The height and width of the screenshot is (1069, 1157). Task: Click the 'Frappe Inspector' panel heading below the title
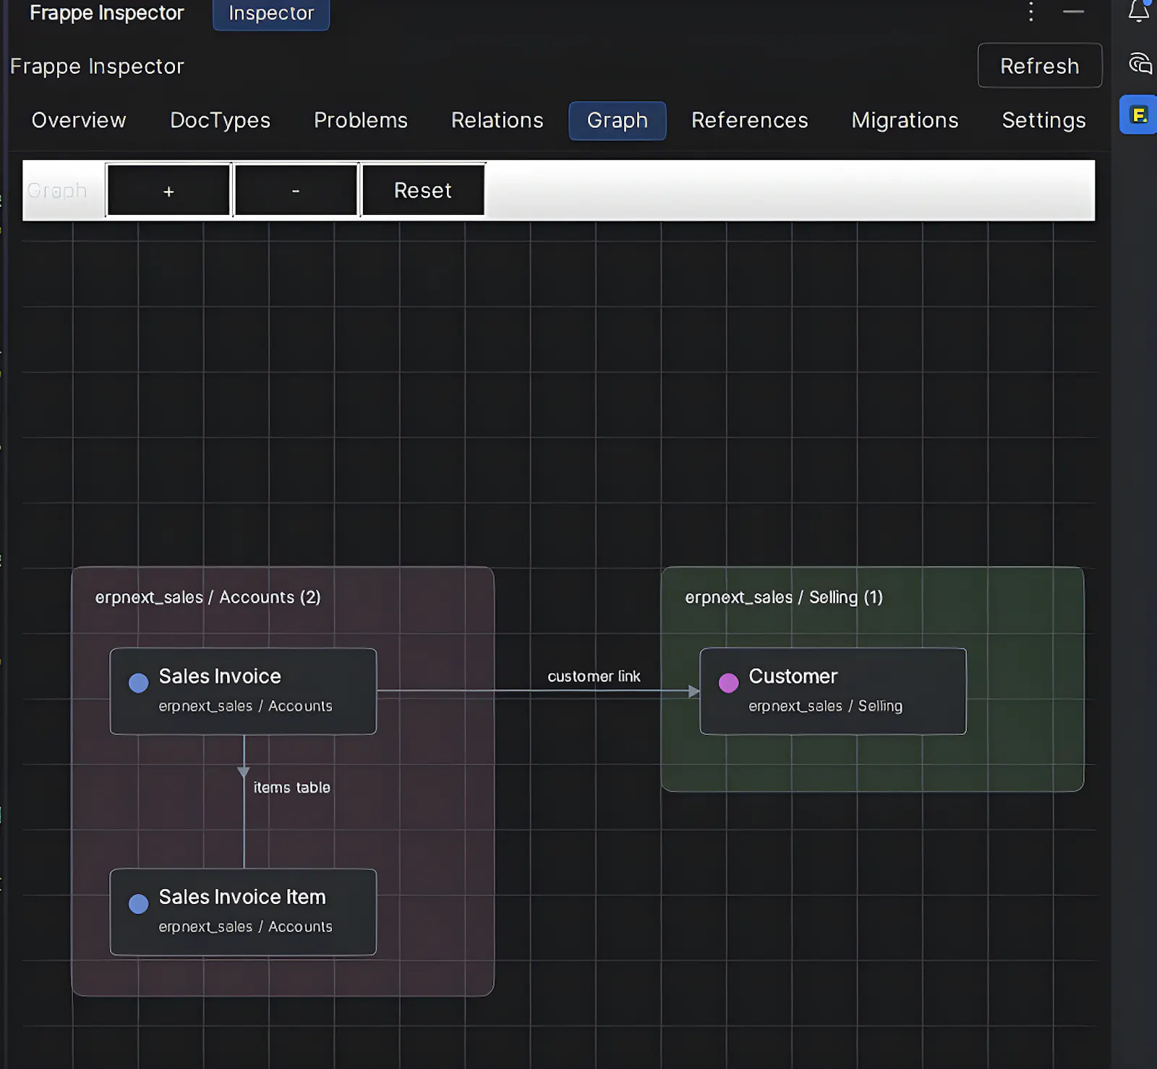tap(97, 67)
